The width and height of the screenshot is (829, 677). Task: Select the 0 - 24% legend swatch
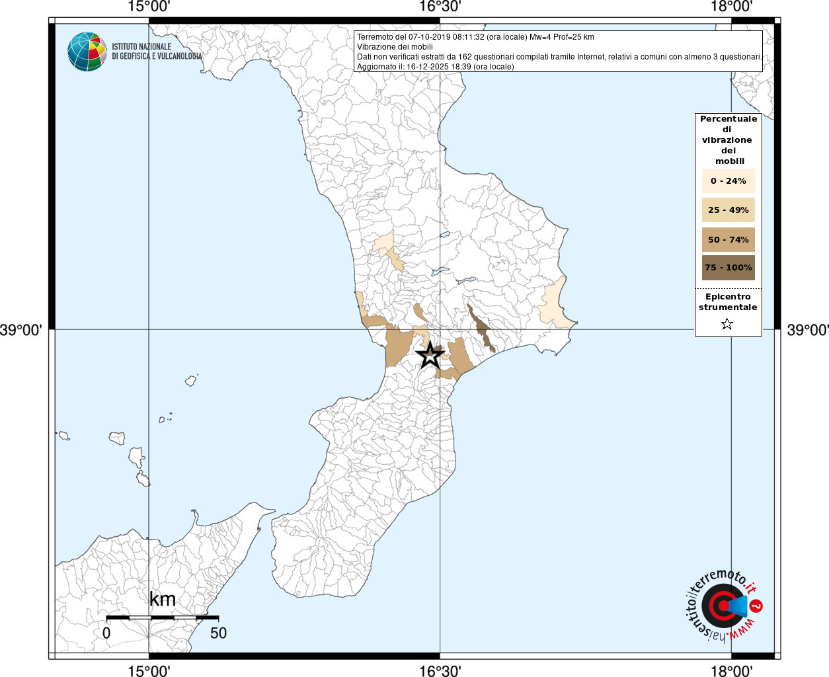click(729, 180)
